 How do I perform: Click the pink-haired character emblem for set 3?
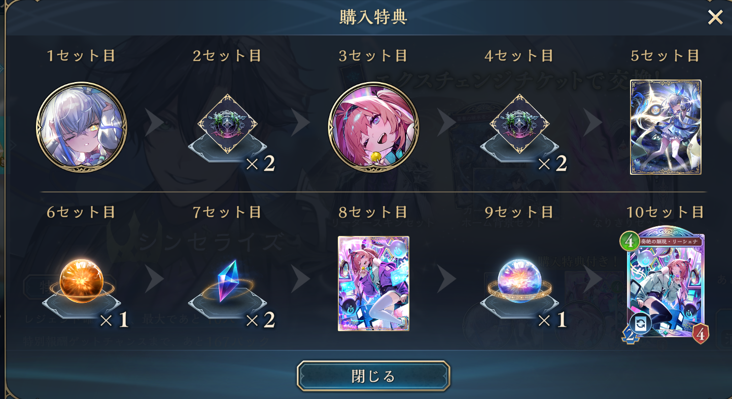pos(374,127)
